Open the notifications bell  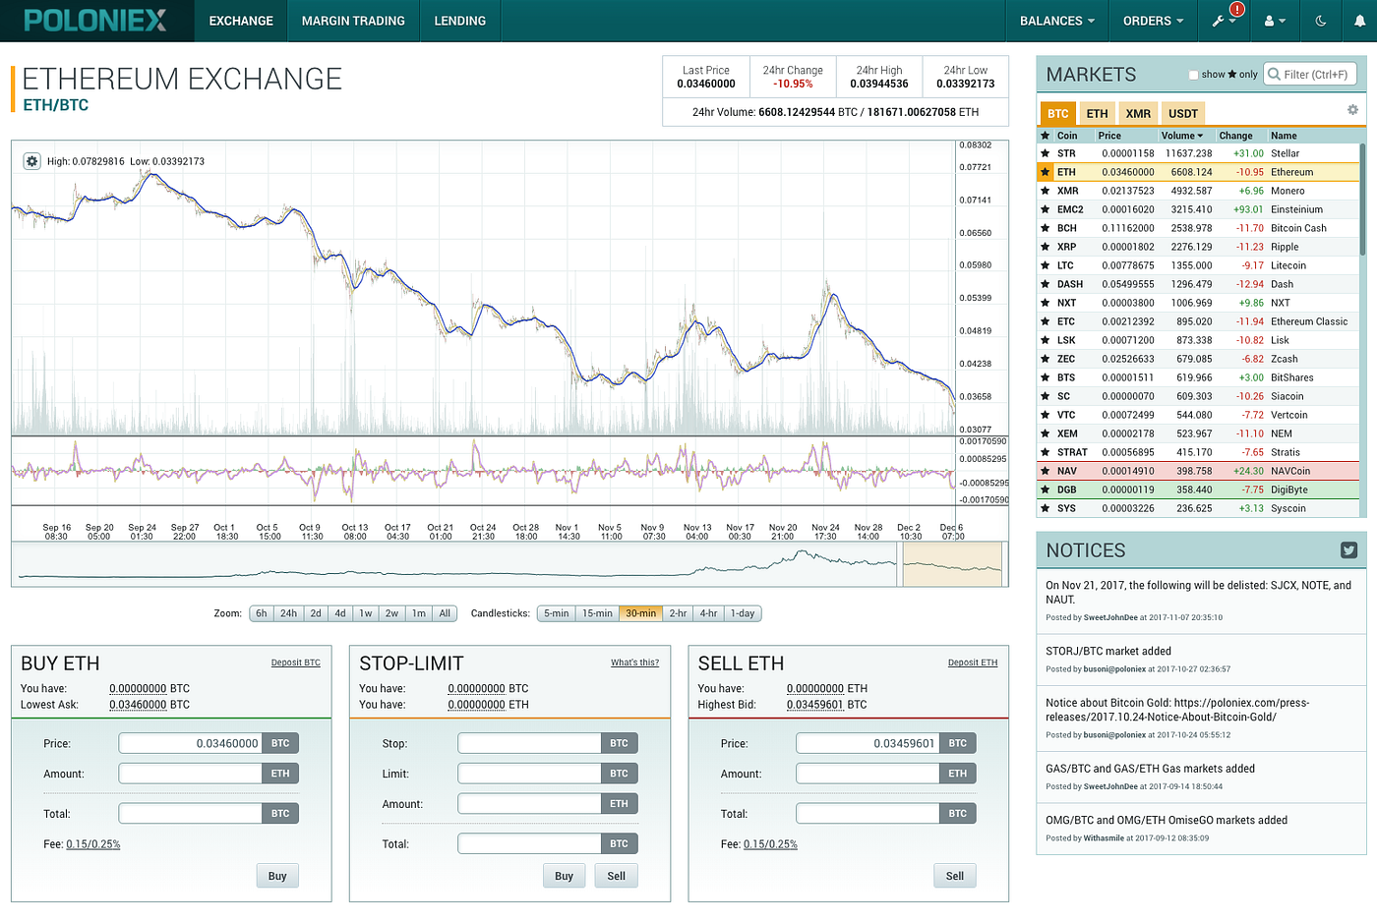(x=1360, y=21)
